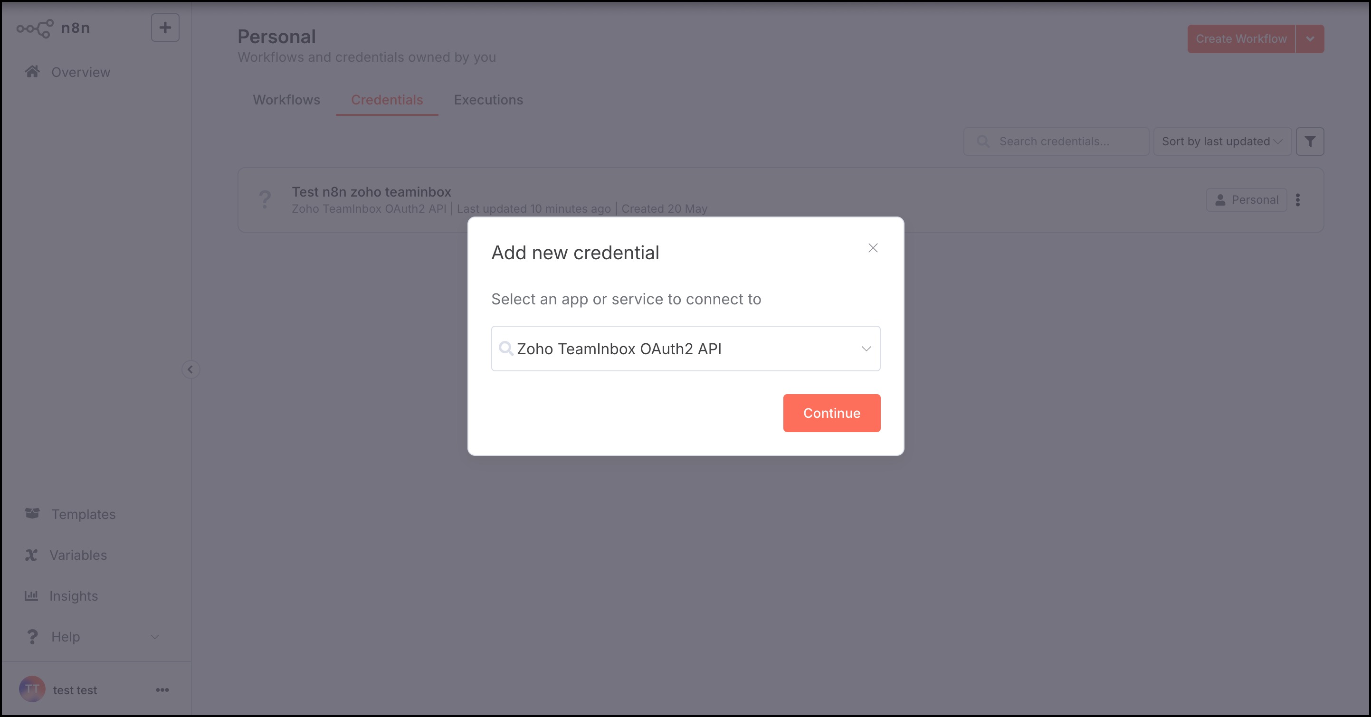Image resolution: width=1371 pixels, height=717 pixels.
Task: Switch to the Workflows tab
Action: (286, 100)
